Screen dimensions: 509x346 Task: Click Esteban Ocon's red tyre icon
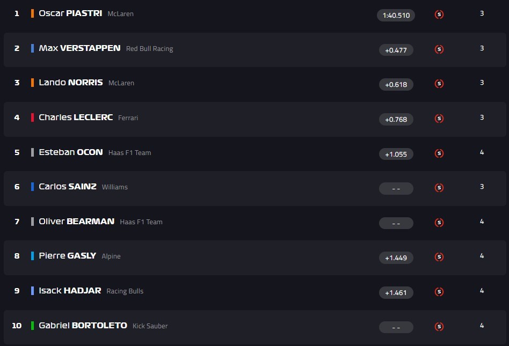click(x=439, y=153)
